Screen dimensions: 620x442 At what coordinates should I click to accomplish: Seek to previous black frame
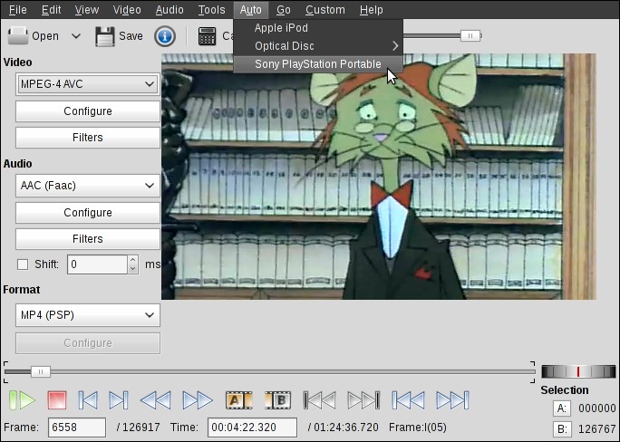tap(319, 400)
